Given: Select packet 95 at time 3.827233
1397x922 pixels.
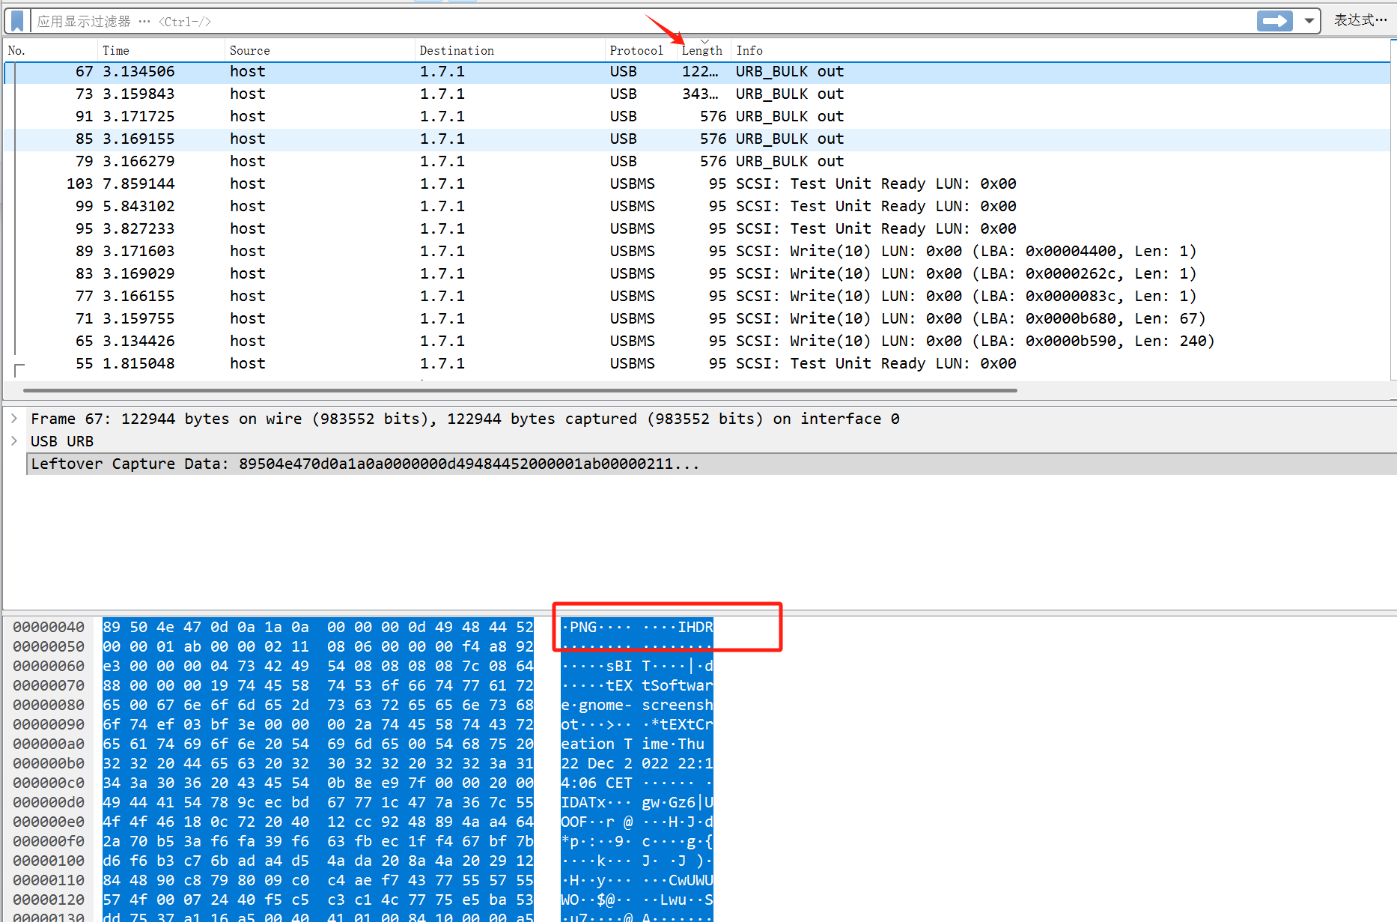Looking at the screenshot, I should [696, 229].
